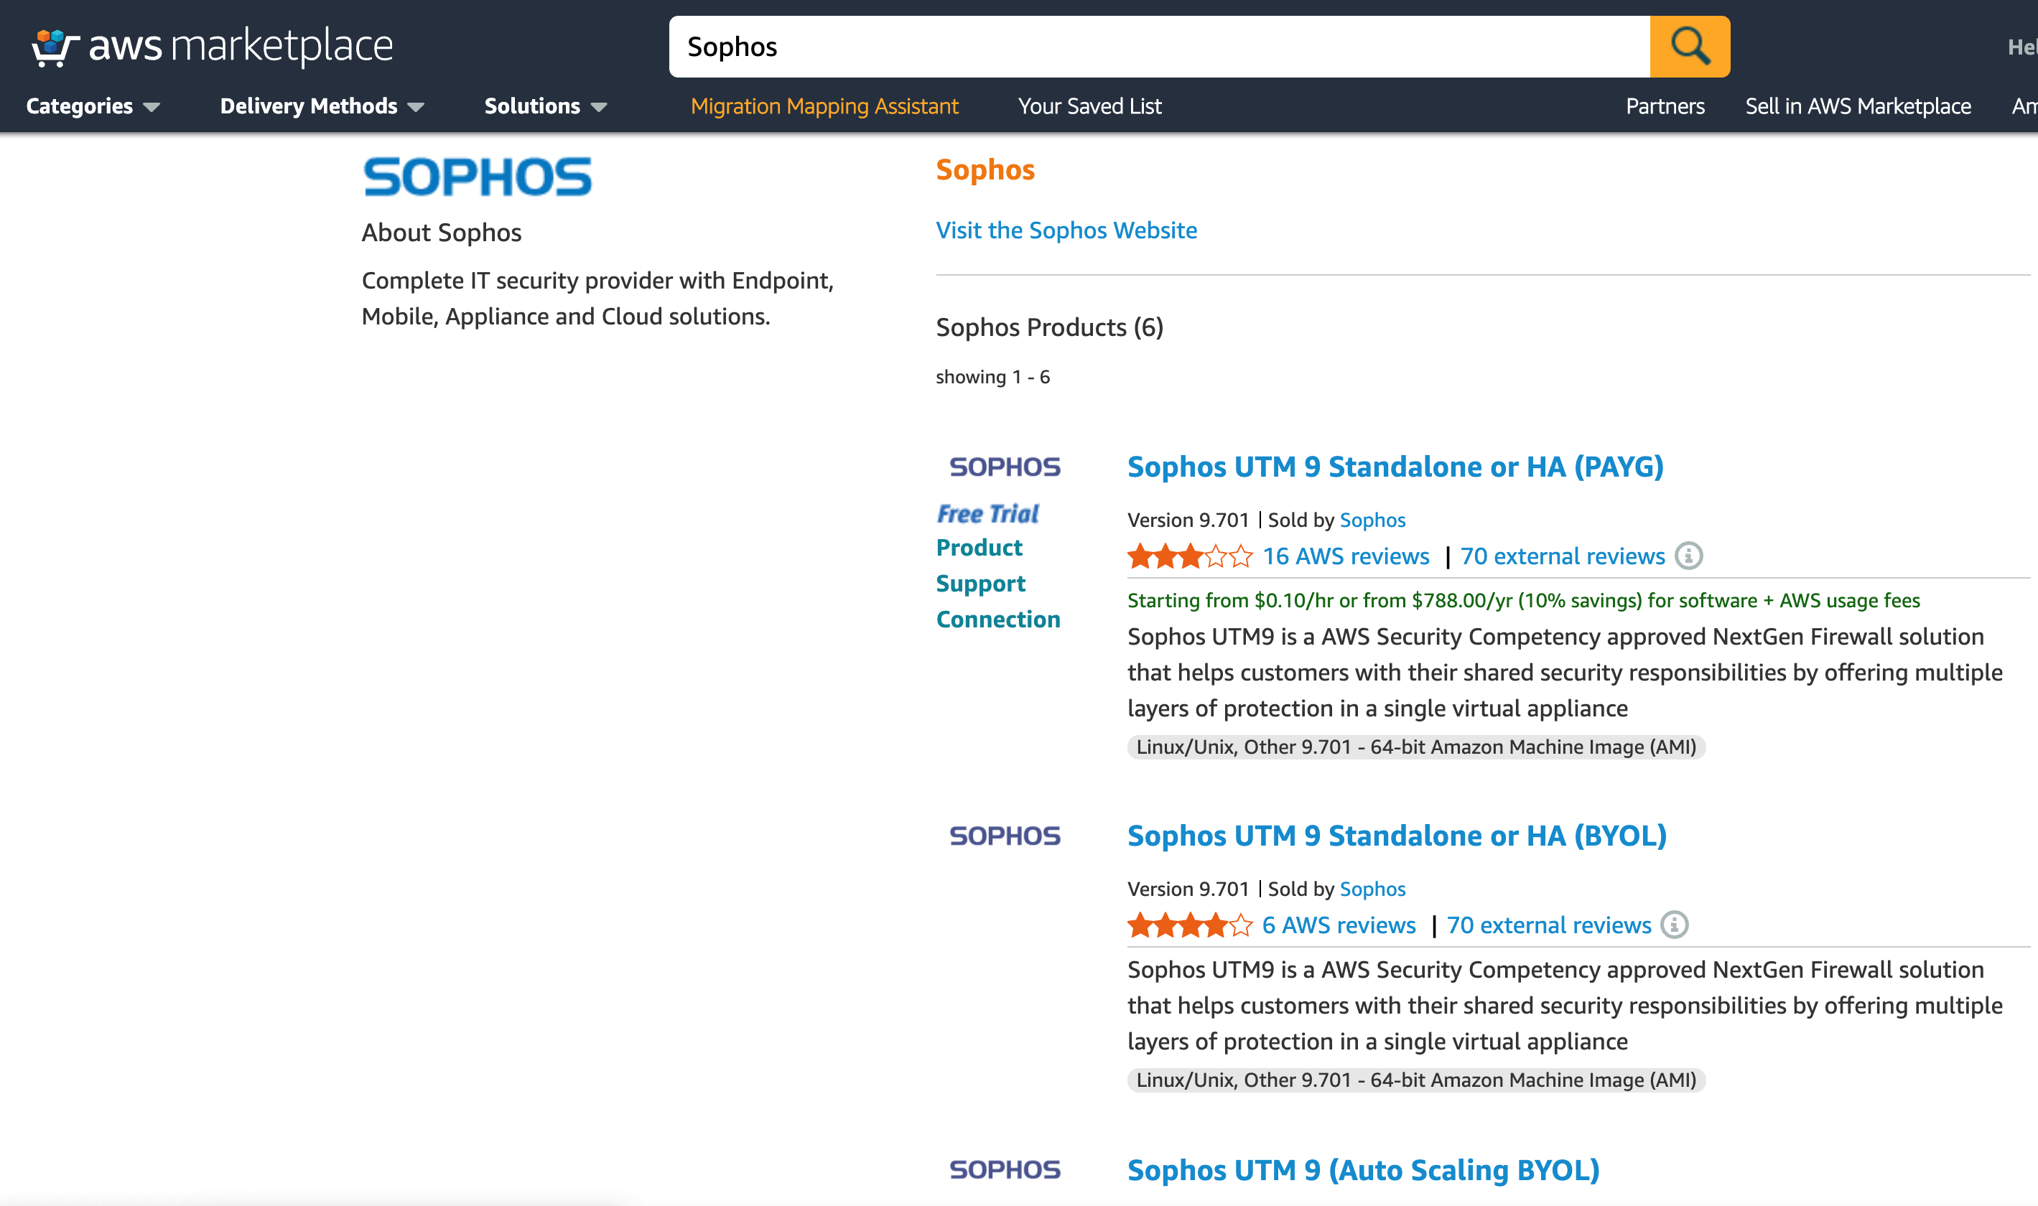Open Sophos UTM 9 Standalone or HA (PAYG)
This screenshot has height=1206, width=2038.
coord(1395,467)
